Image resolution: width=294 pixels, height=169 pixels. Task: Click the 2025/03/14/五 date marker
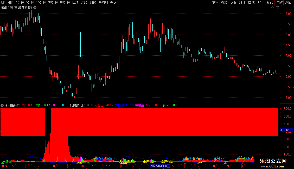click(160, 166)
